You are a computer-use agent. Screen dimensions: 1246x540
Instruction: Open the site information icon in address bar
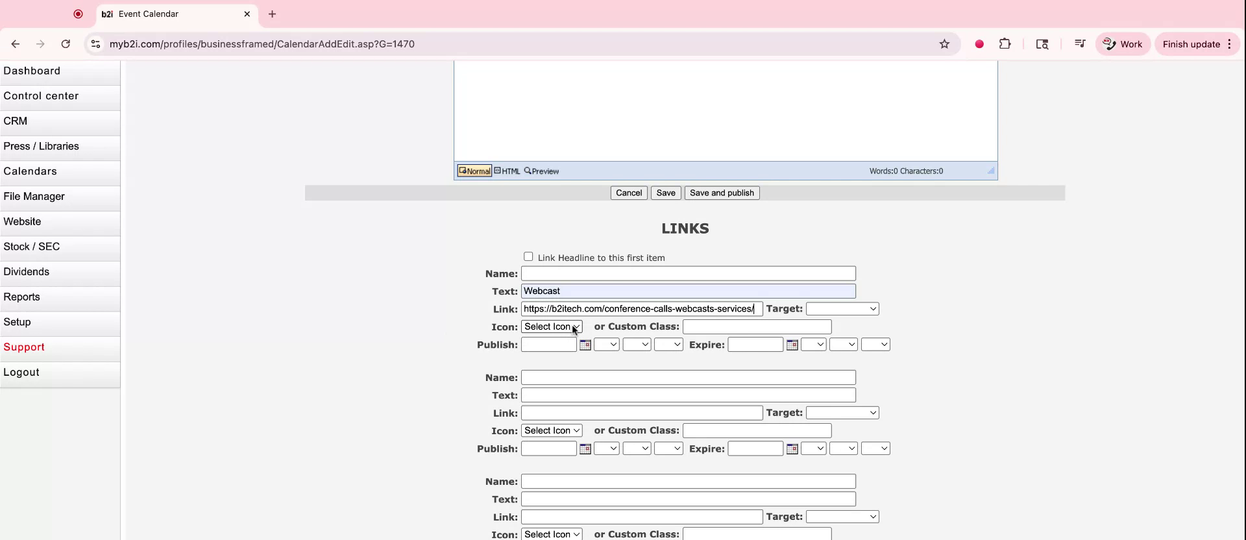95,44
